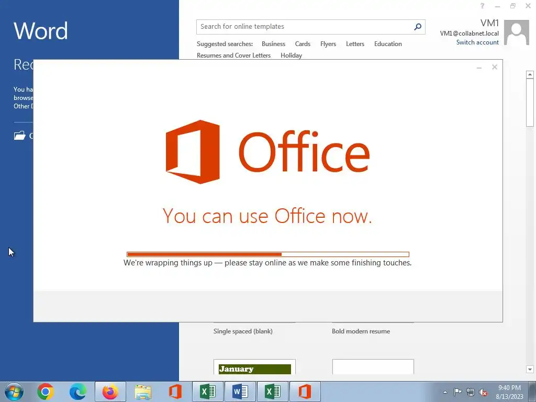Select Resumes and Cover Letters search
The image size is (536, 402).
(233, 55)
